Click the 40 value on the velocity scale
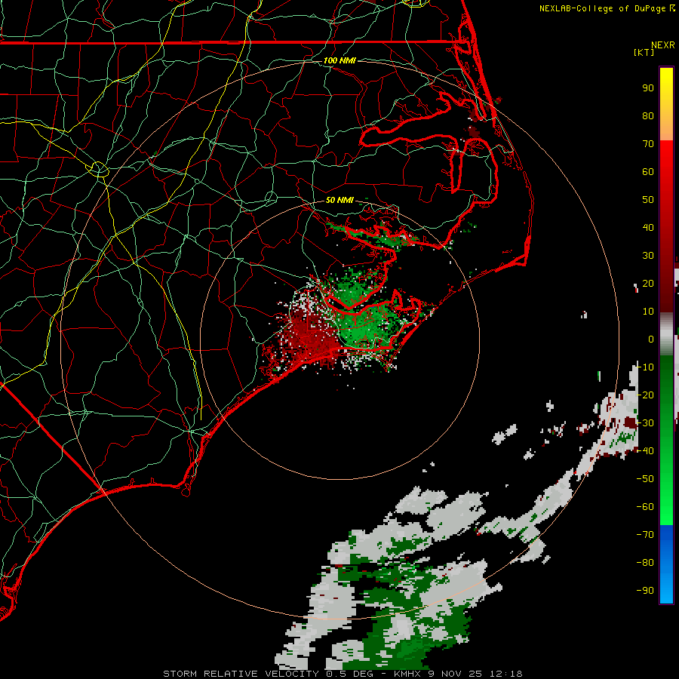The height and width of the screenshot is (679, 679). pos(648,227)
